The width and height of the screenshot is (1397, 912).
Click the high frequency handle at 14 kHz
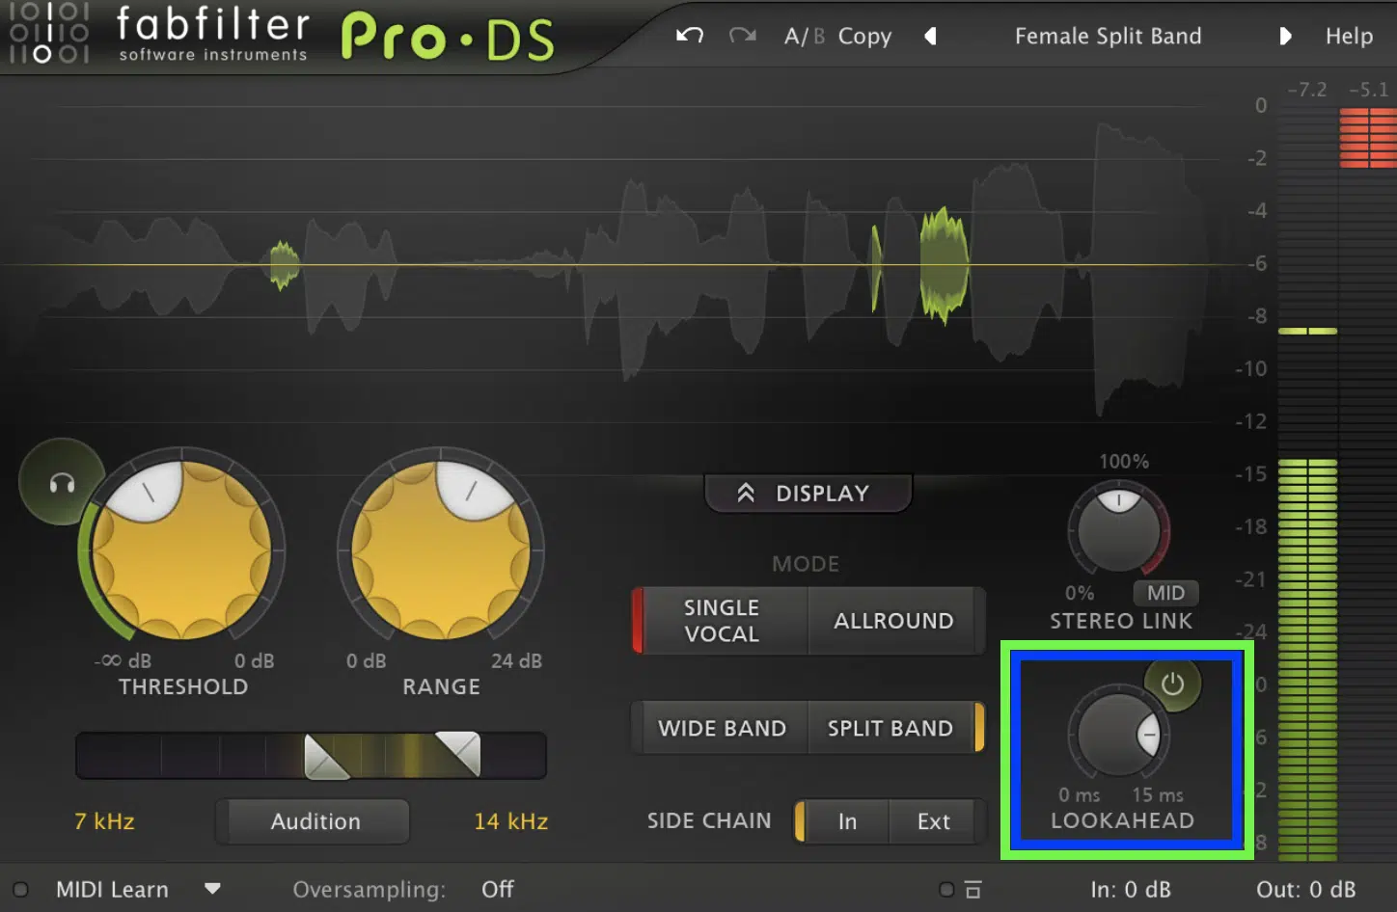coord(459,753)
